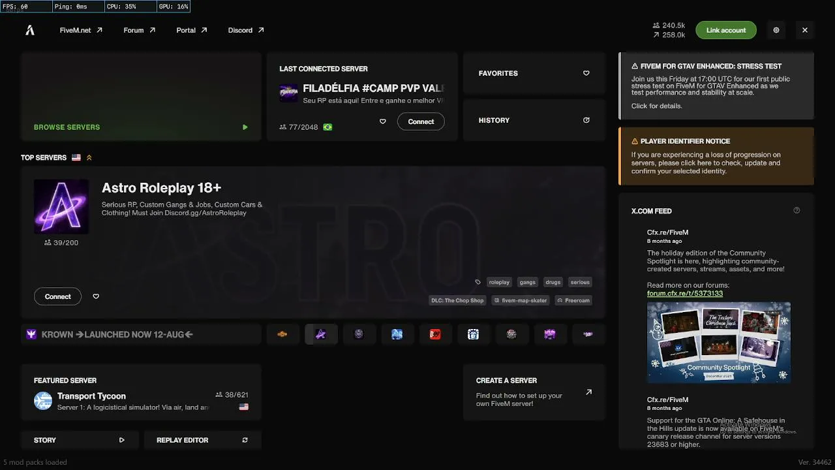Image resolution: width=835 pixels, height=470 pixels.
Task: Click the Create a Server external arrow
Action: pyautogui.click(x=588, y=392)
